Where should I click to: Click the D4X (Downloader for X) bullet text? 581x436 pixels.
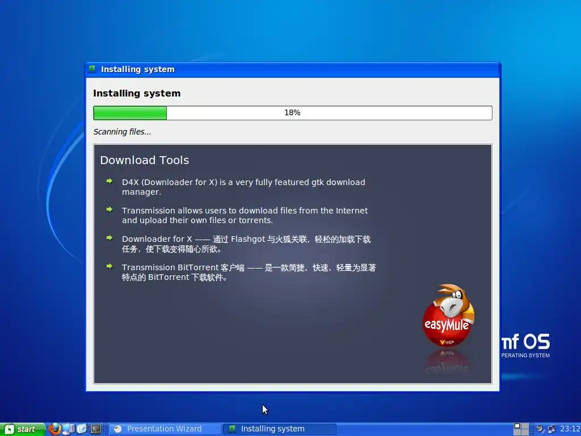click(x=243, y=187)
